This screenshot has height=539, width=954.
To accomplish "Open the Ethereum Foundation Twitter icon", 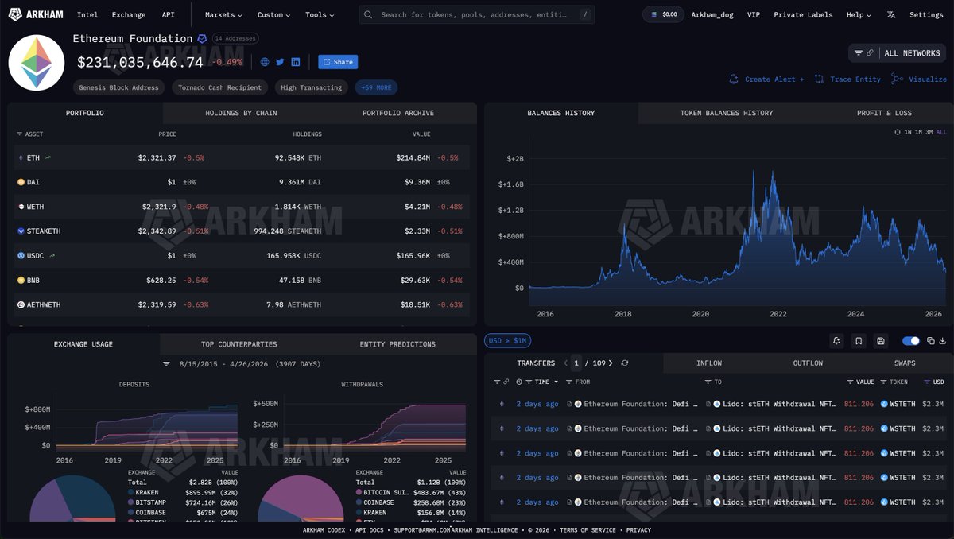I will 280,62.
